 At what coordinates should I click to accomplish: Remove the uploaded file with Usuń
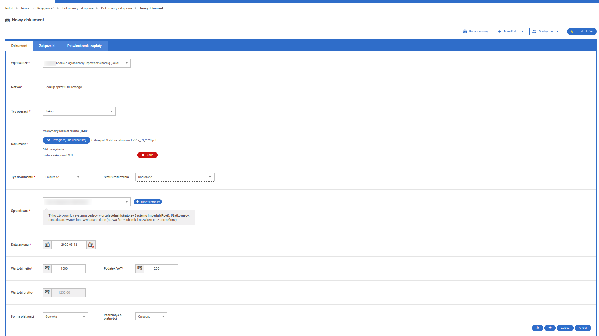click(x=147, y=155)
